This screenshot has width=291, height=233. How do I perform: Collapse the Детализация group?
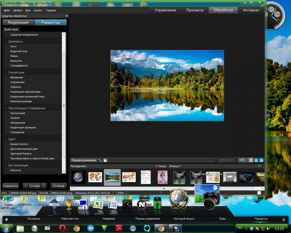click(6, 165)
